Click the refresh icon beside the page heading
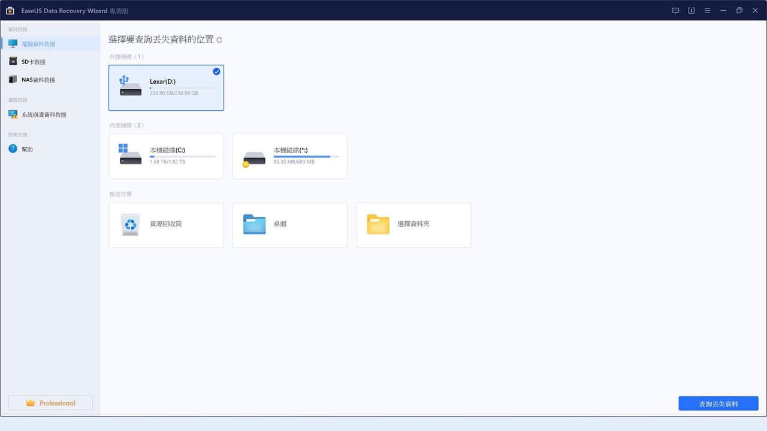This screenshot has height=431, width=767. (219, 40)
